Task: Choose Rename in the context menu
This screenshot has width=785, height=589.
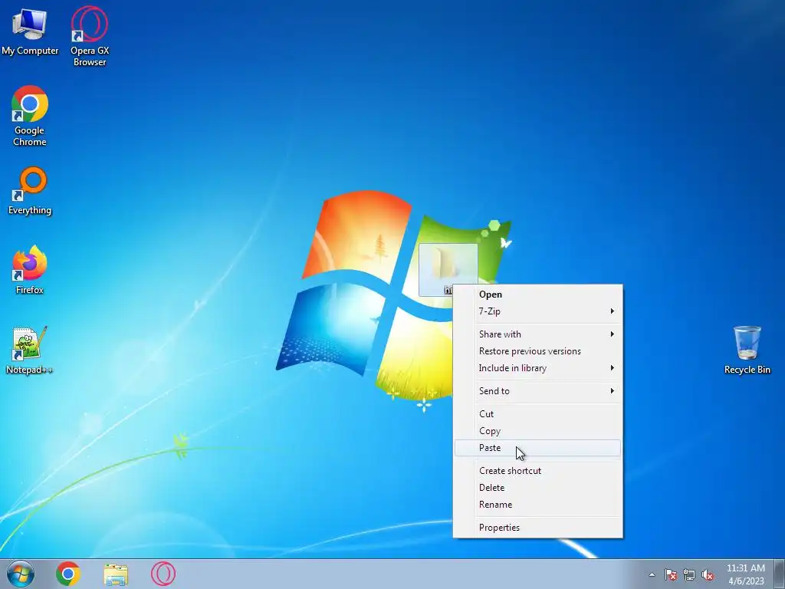Action: pyautogui.click(x=537, y=505)
